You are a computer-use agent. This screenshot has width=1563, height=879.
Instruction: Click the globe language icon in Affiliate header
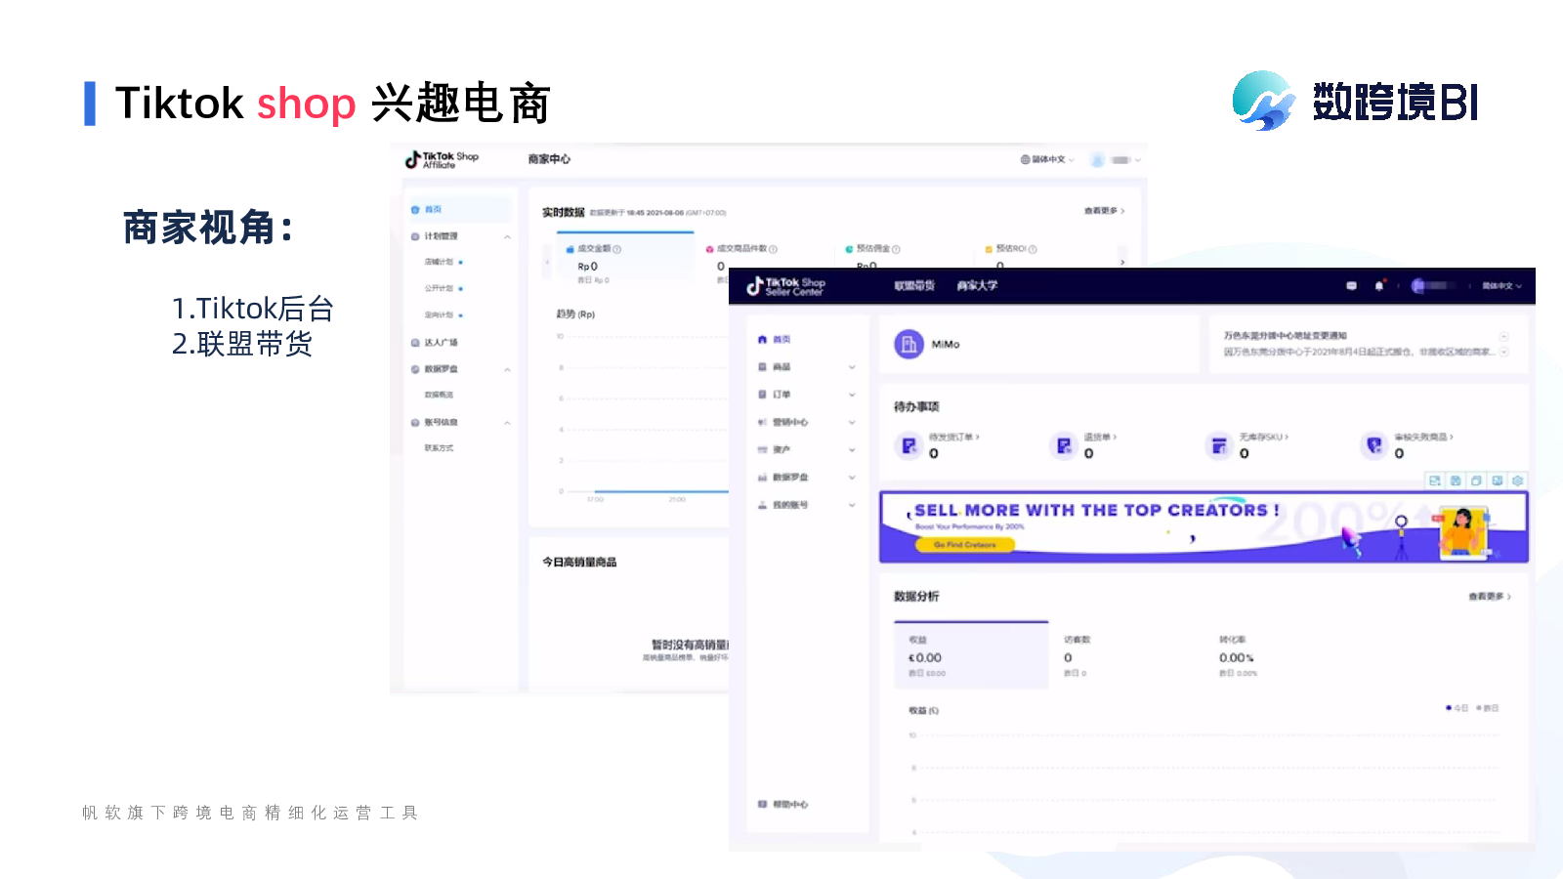click(x=1026, y=159)
